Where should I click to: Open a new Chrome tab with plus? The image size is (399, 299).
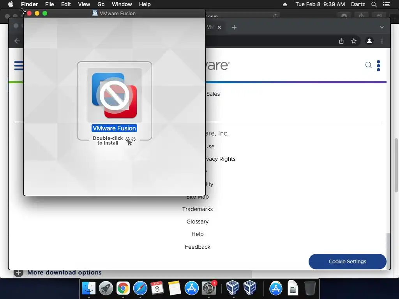point(234,27)
